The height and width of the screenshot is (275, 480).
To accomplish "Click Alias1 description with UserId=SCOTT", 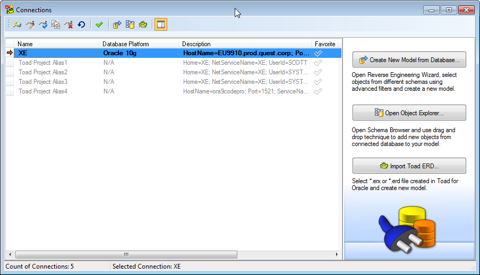I will (245, 63).
